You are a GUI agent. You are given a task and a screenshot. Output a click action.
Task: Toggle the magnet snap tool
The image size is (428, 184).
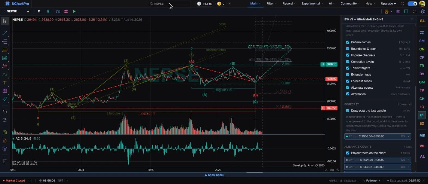point(5,132)
